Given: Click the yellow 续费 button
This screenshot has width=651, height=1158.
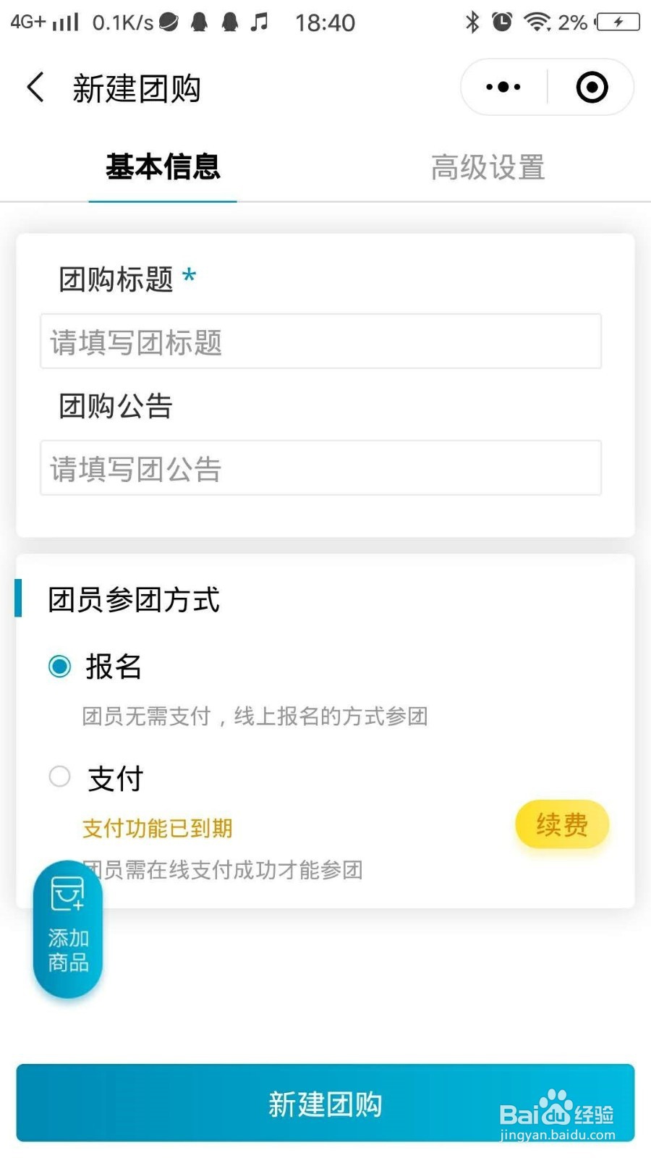Looking at the screenshot, I should click(x=562, y=824).
